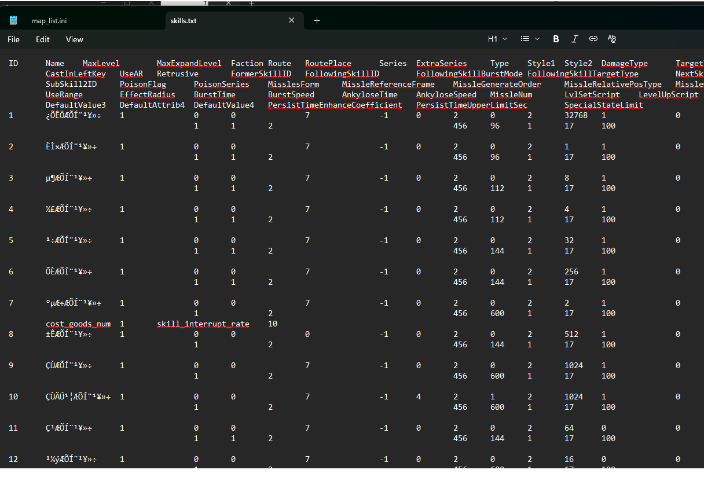Click the skill_interrupt_rate text
This screenshot has height=477, width=704.
point(203,324)
